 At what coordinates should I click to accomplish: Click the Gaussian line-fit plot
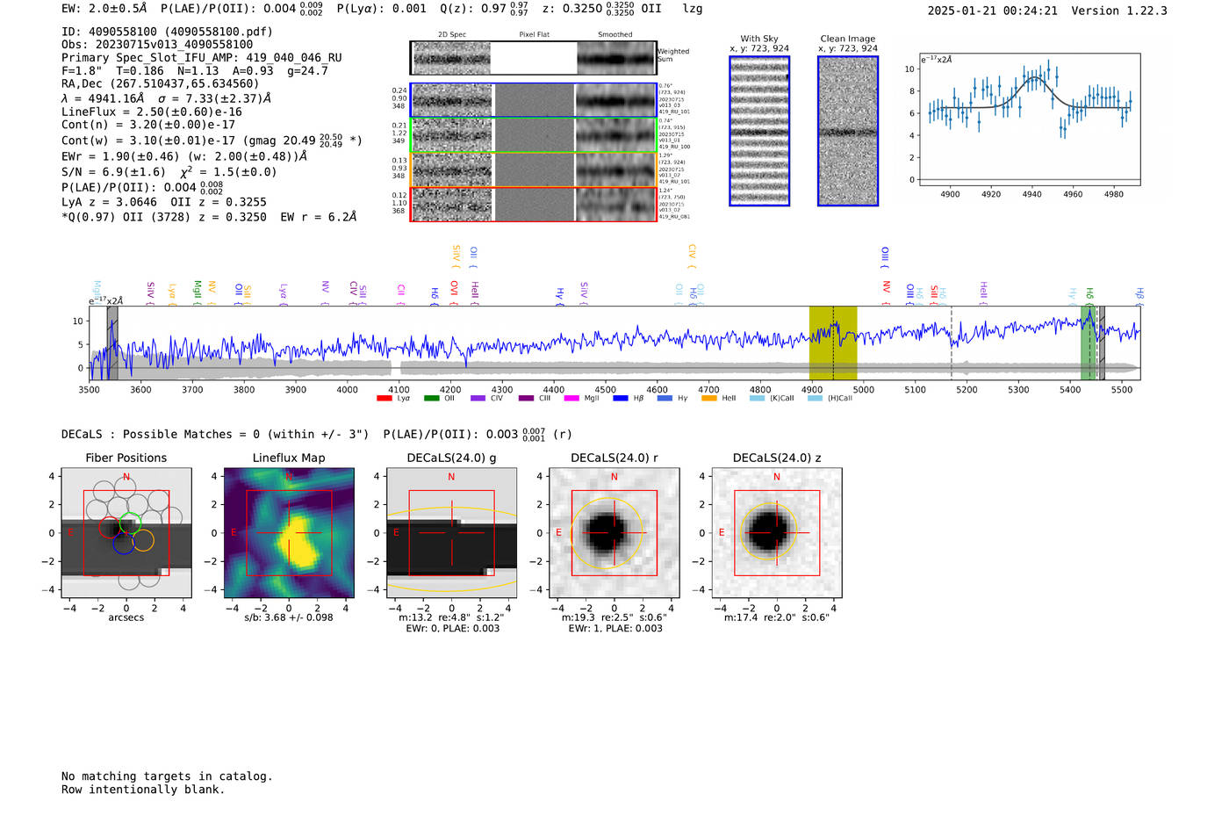[x=1029, y=119]
